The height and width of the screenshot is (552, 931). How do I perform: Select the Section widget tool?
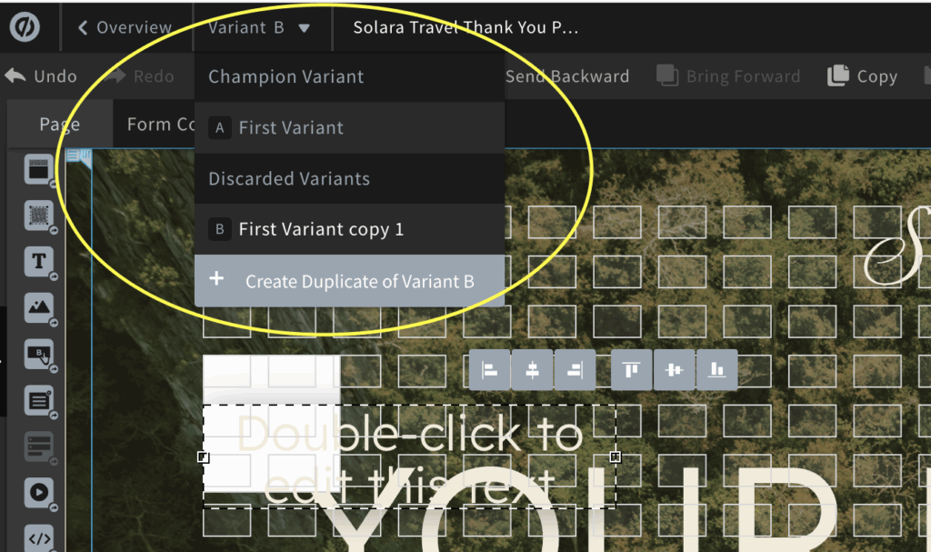click(38, 169)
